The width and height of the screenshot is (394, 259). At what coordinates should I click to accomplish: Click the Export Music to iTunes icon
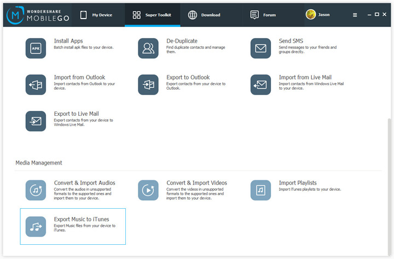[x=36, y=226]
